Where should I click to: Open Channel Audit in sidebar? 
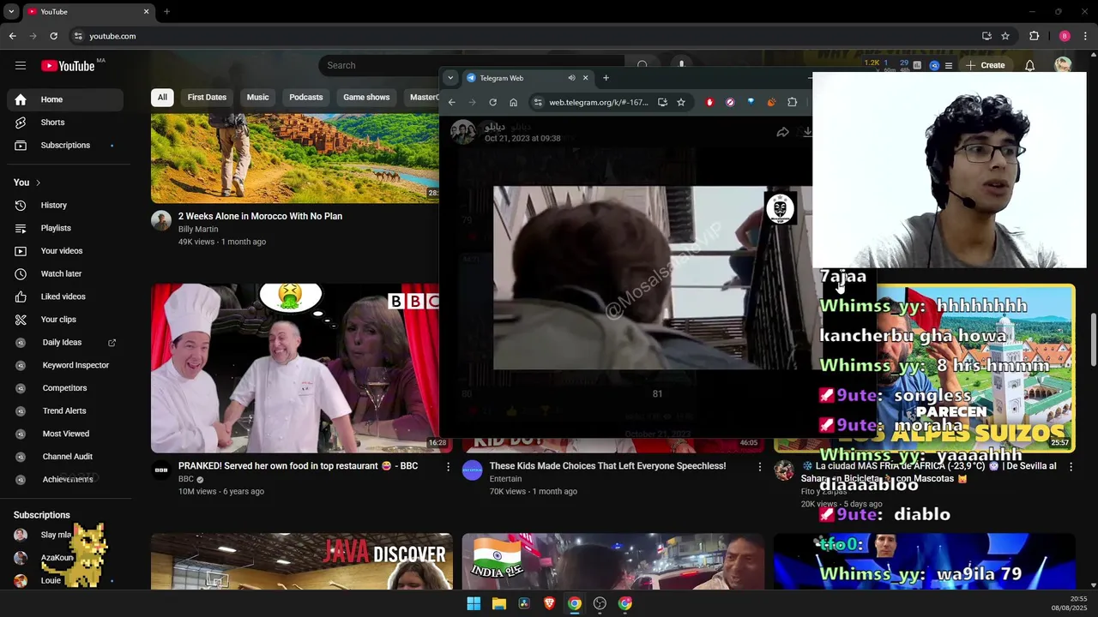[65, 457]
